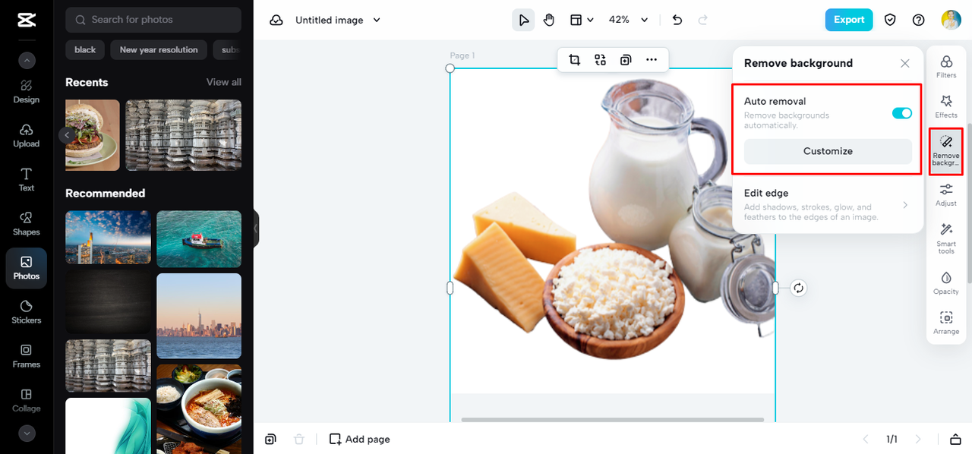Click the sidebar scroll-down chevron
Screen dimensions: 972x454
coord(27,434)
